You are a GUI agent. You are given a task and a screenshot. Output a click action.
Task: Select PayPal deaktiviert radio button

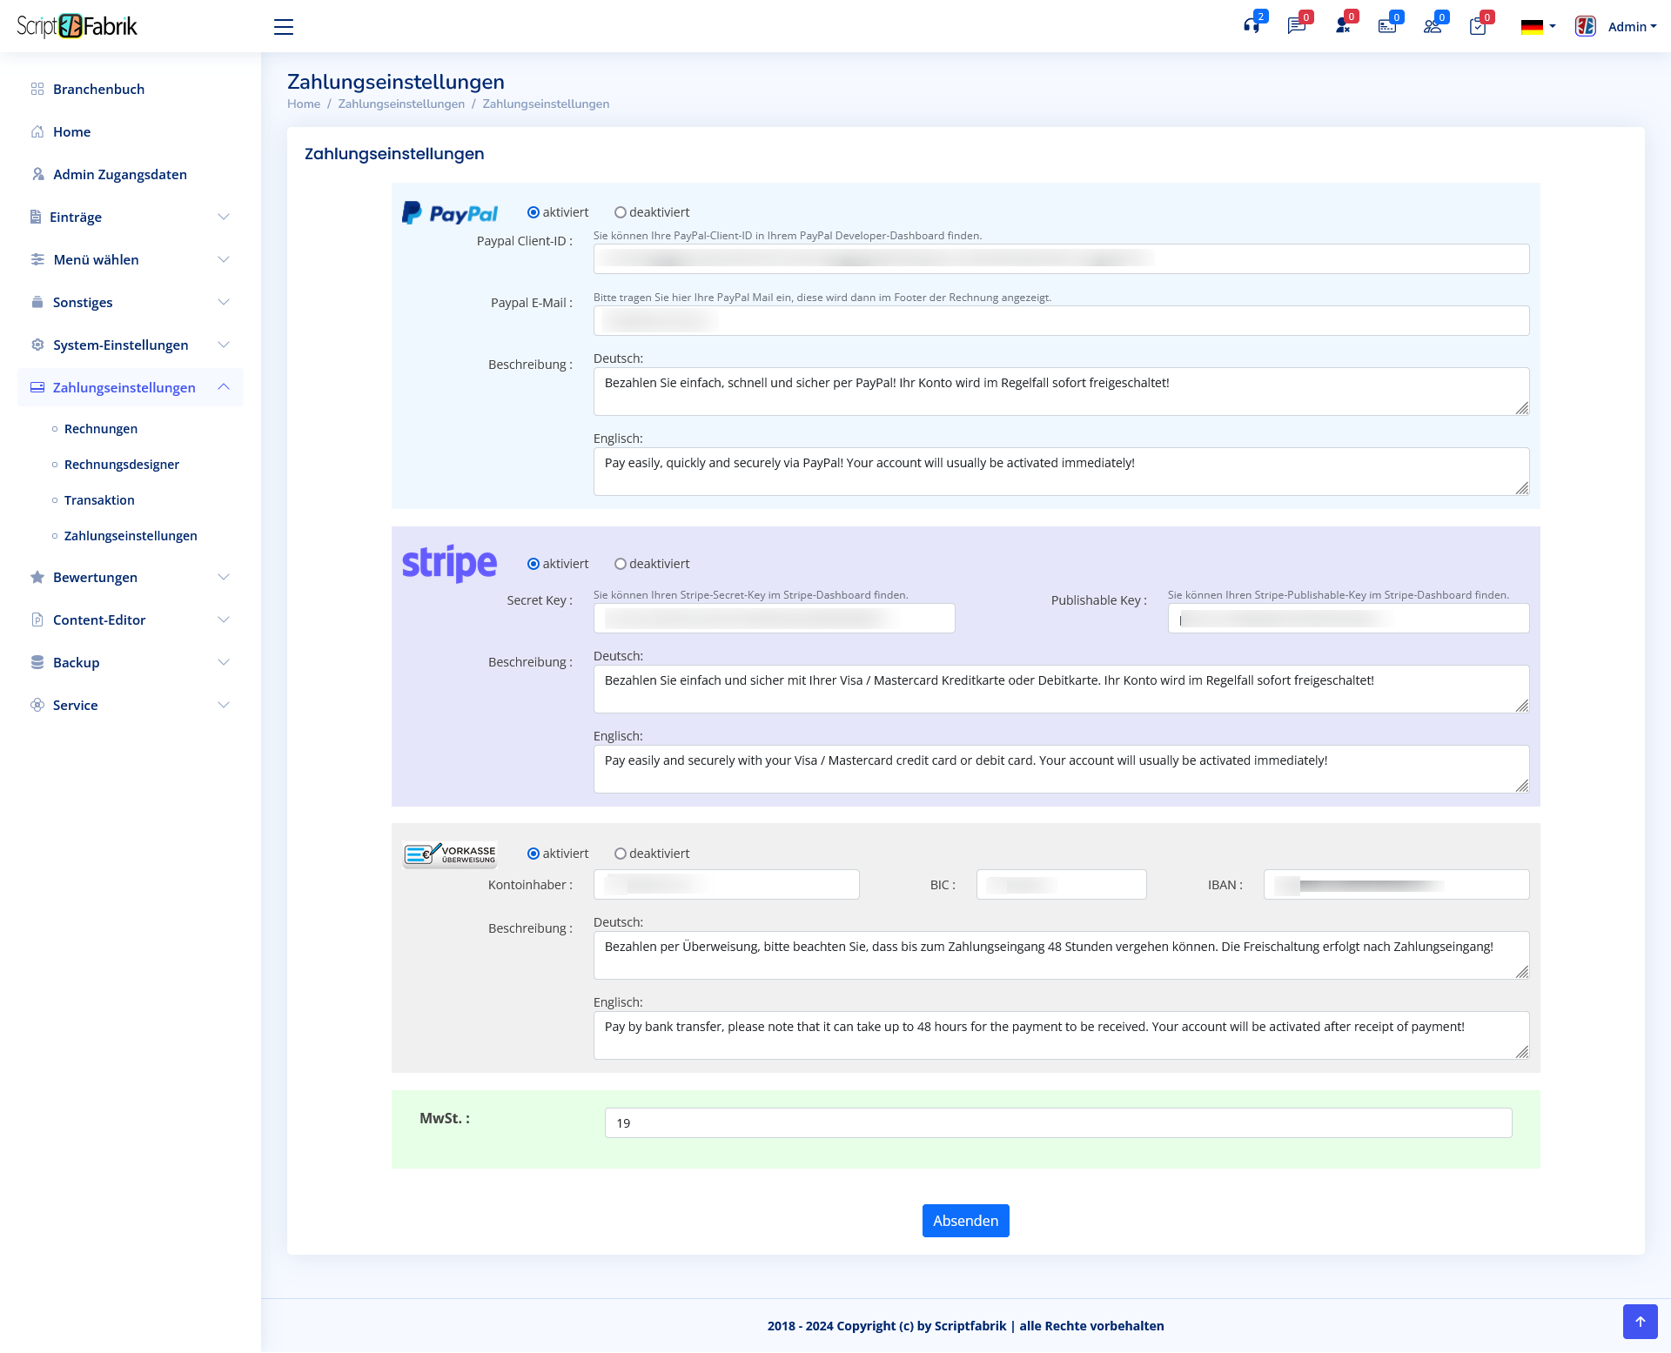[x=621, y=212]
